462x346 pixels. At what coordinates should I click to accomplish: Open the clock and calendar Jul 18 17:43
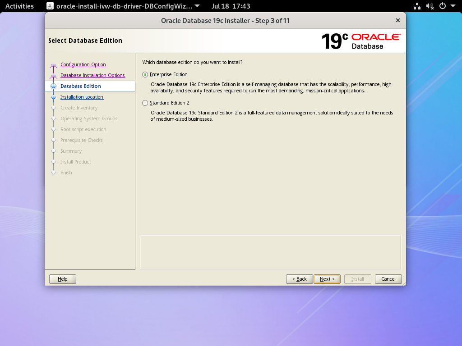click(x=231, y=6)
